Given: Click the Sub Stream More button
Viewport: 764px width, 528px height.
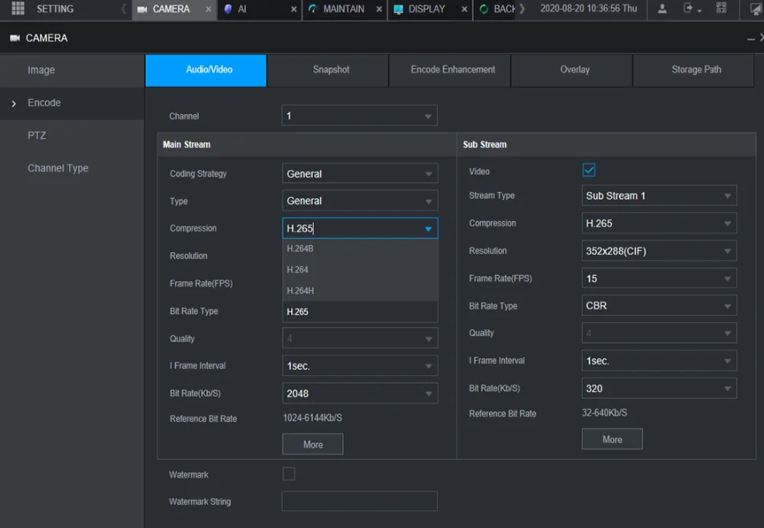Looking at the screenshot, I should click(x=611, y=439).
